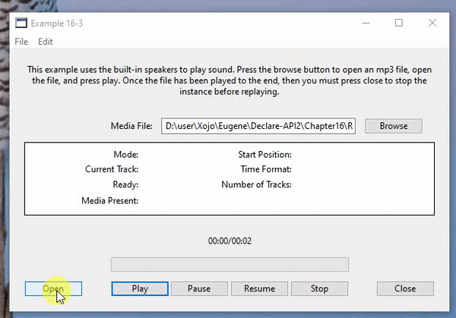This screenshot has height=318, width=456.
Task: Click the 00:00/00:02 time display
Action: pyautogui.click(x=230, y=241)
